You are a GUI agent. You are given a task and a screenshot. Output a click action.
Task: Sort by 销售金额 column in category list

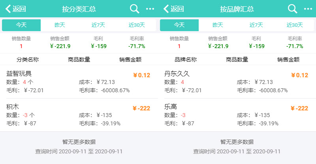click(x=130, y=60)
